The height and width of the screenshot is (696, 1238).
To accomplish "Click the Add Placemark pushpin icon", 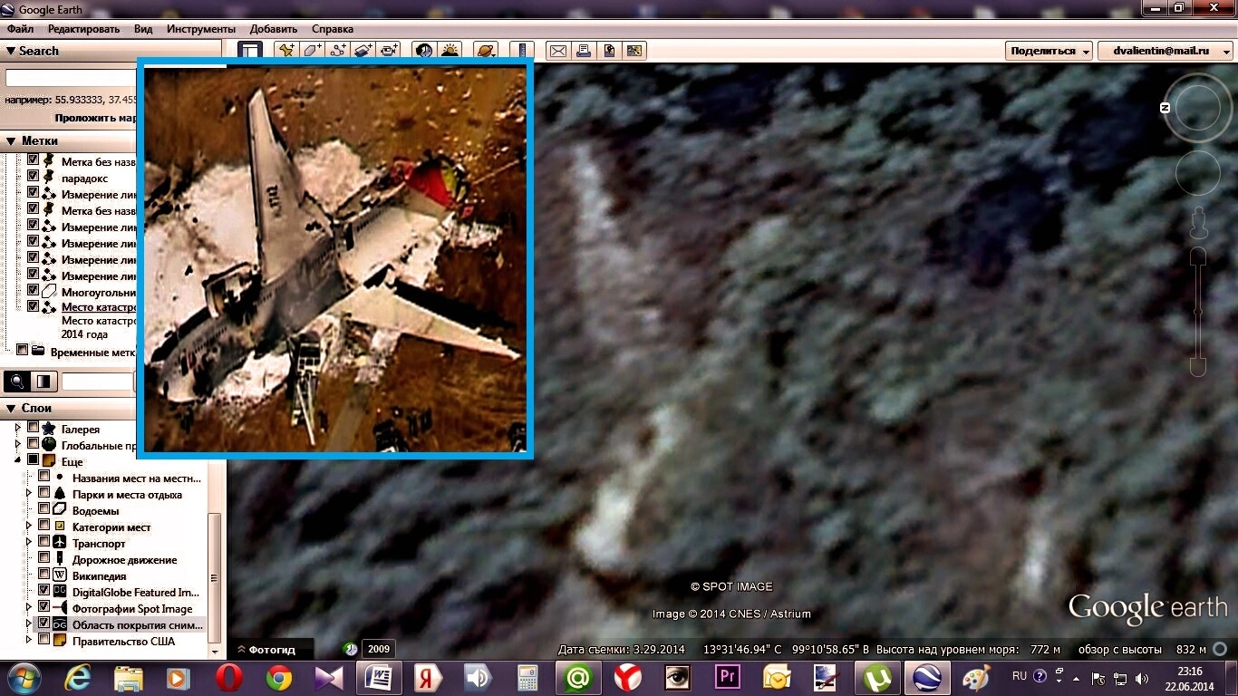I will tap(285, 51).
